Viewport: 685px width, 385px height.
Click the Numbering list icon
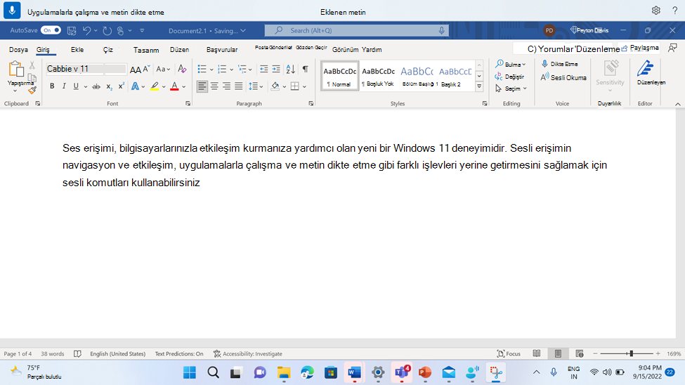coord(222,69)
